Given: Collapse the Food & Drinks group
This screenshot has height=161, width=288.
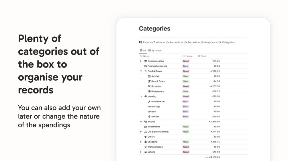Looking at the screenshot, I should pyautogui.click(x=141, y=71).
